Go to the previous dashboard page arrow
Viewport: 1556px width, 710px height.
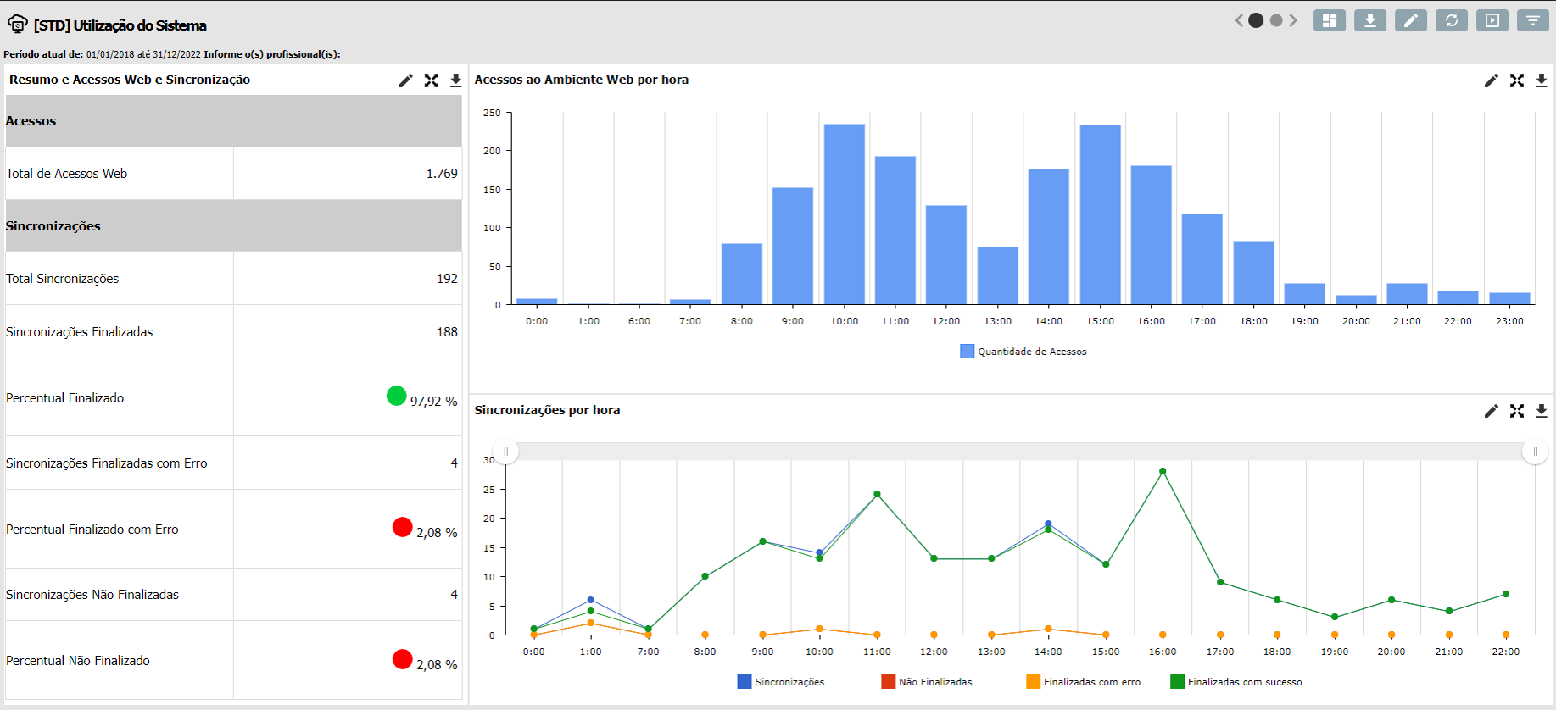[1239, 20]
